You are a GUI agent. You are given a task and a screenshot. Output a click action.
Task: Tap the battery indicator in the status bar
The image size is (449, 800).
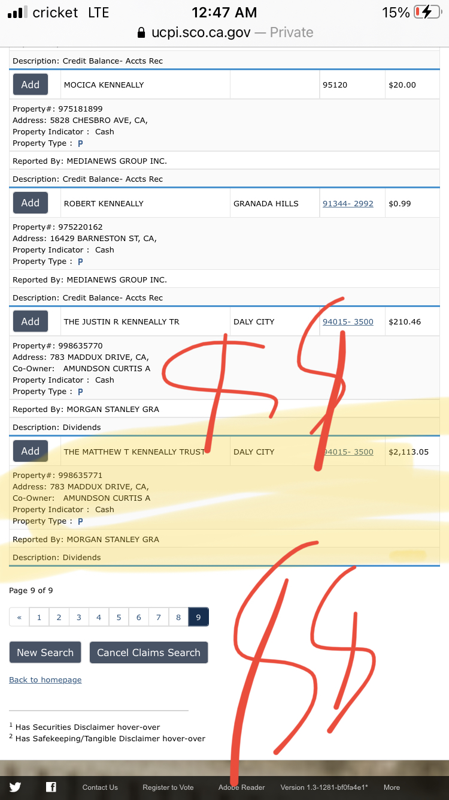click(427, 12)
